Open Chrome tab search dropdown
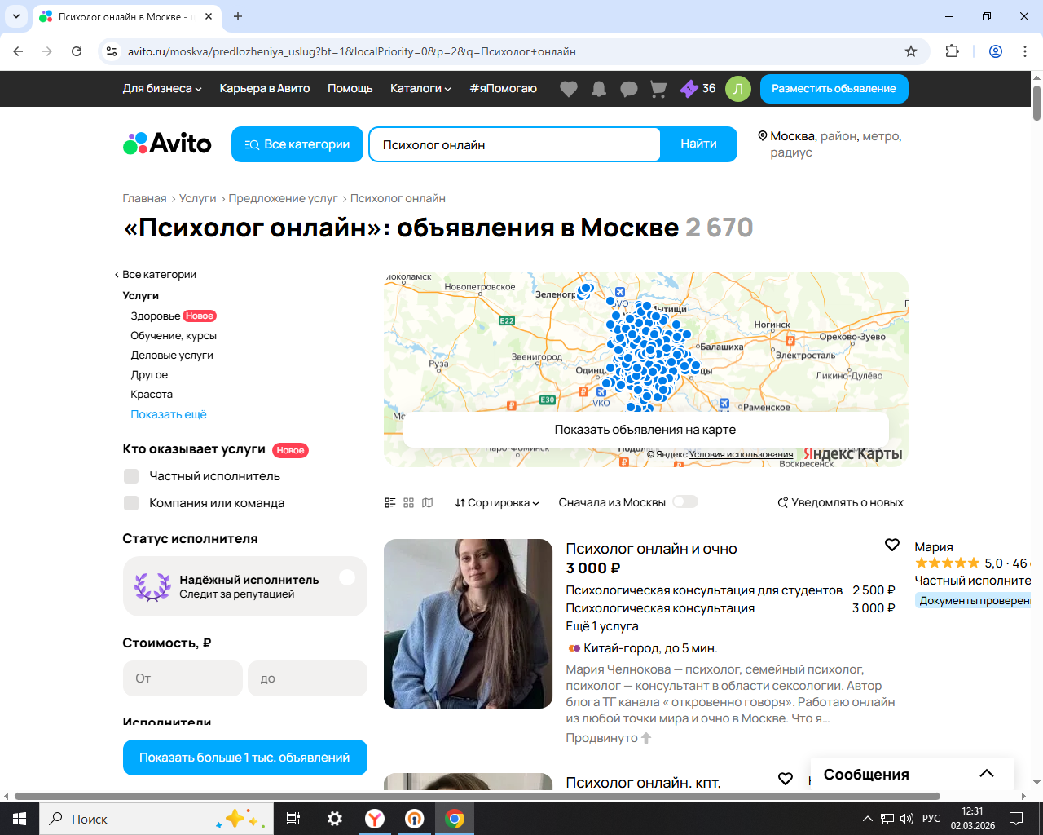 click(16, 16)
